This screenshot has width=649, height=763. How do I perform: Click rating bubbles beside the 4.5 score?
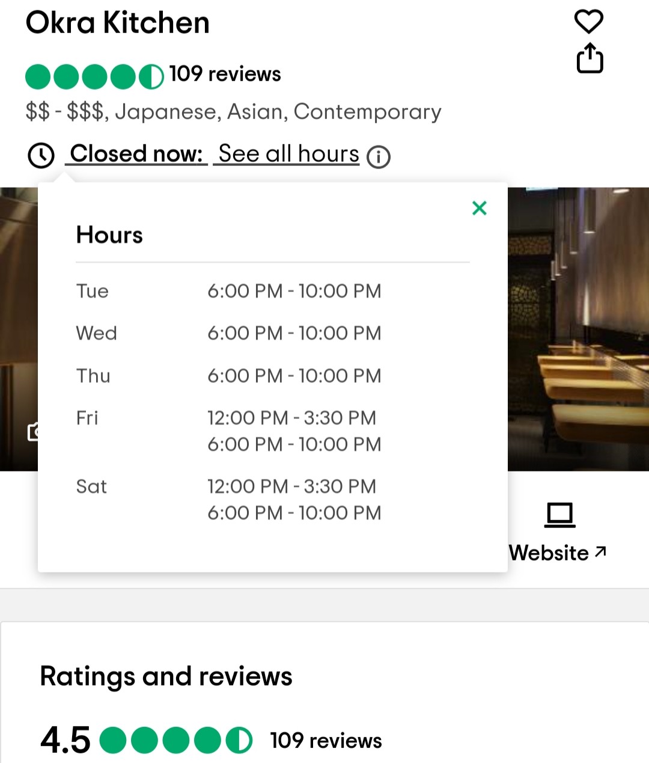176,740
